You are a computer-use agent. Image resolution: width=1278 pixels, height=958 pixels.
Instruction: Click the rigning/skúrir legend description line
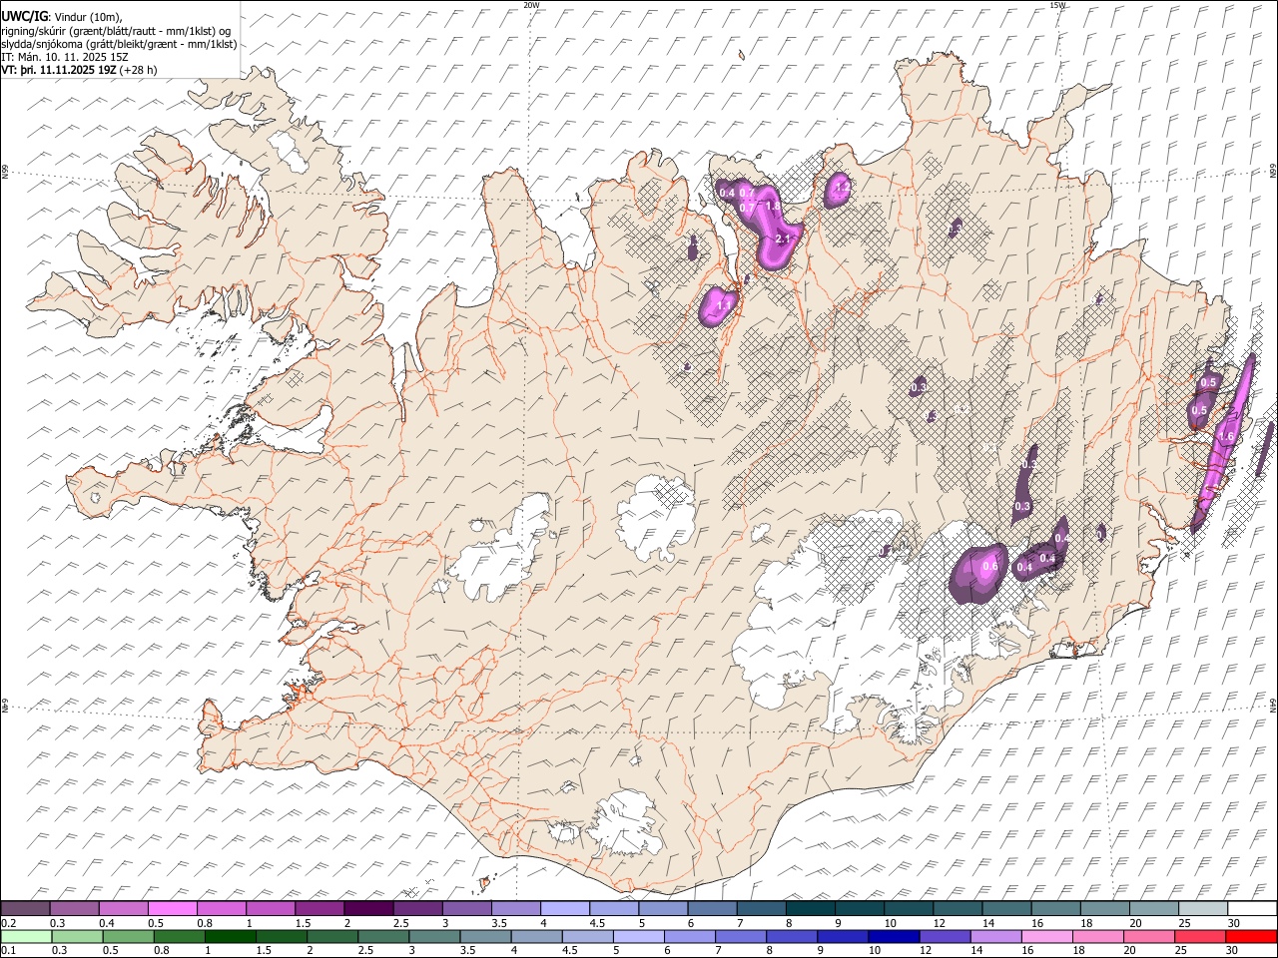116,31
